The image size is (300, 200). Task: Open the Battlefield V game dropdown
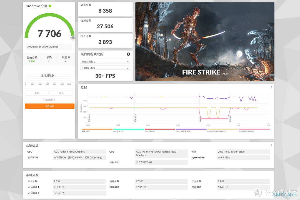pyautogui.click(x=105, y=62)
